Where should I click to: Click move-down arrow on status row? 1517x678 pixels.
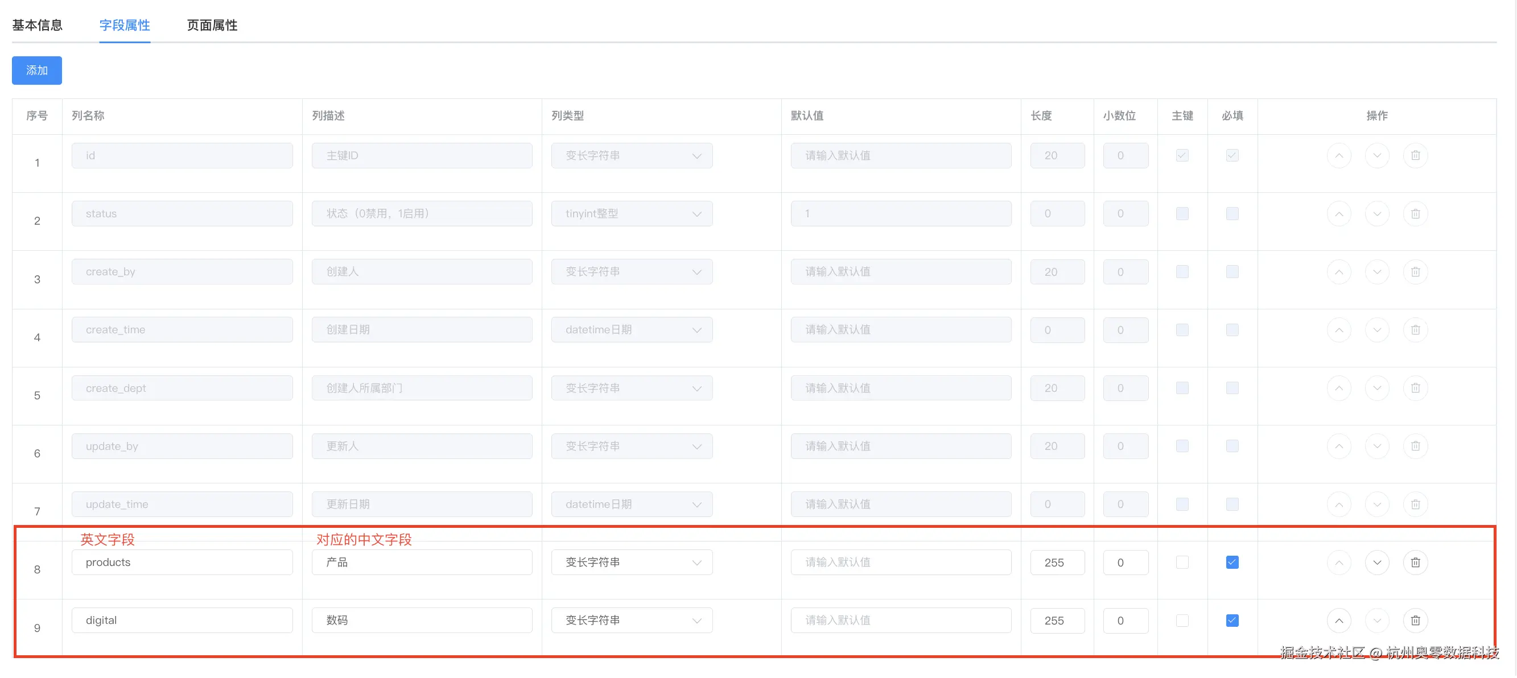(1377, 214)
